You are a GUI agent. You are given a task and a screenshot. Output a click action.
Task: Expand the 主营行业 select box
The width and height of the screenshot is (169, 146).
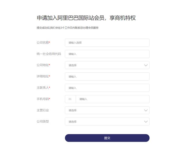[x=107, y=110]
